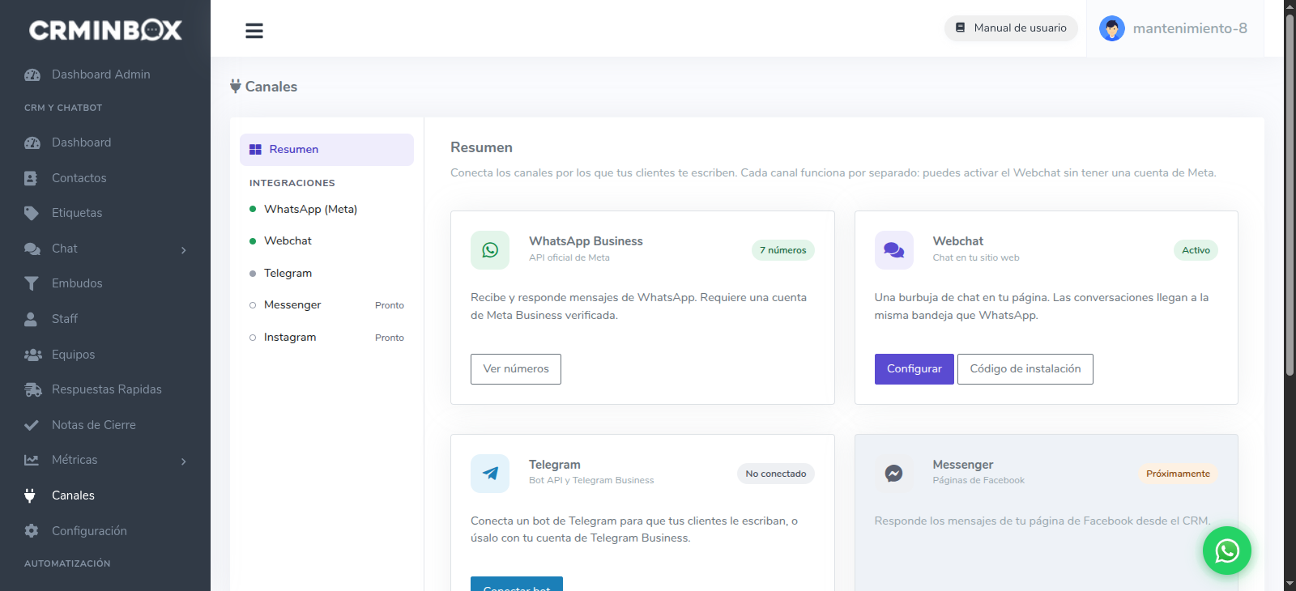Screen dimensions: 1296x591
Task: Click the Etiquetas tag icon
Action: point(32,213)
